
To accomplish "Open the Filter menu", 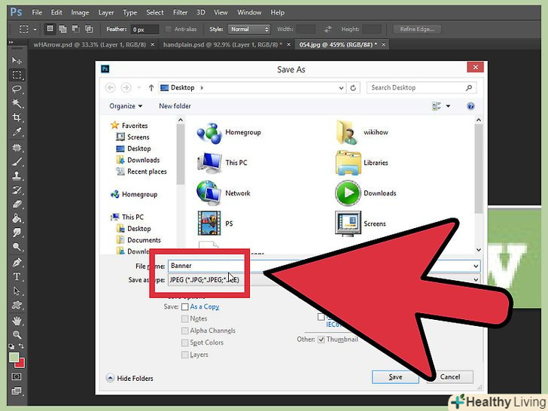I will pos(180,13).
